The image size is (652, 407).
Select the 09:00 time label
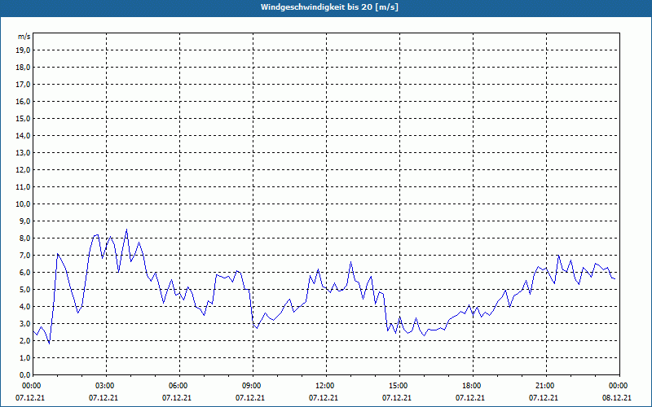(x=252, y=386)
